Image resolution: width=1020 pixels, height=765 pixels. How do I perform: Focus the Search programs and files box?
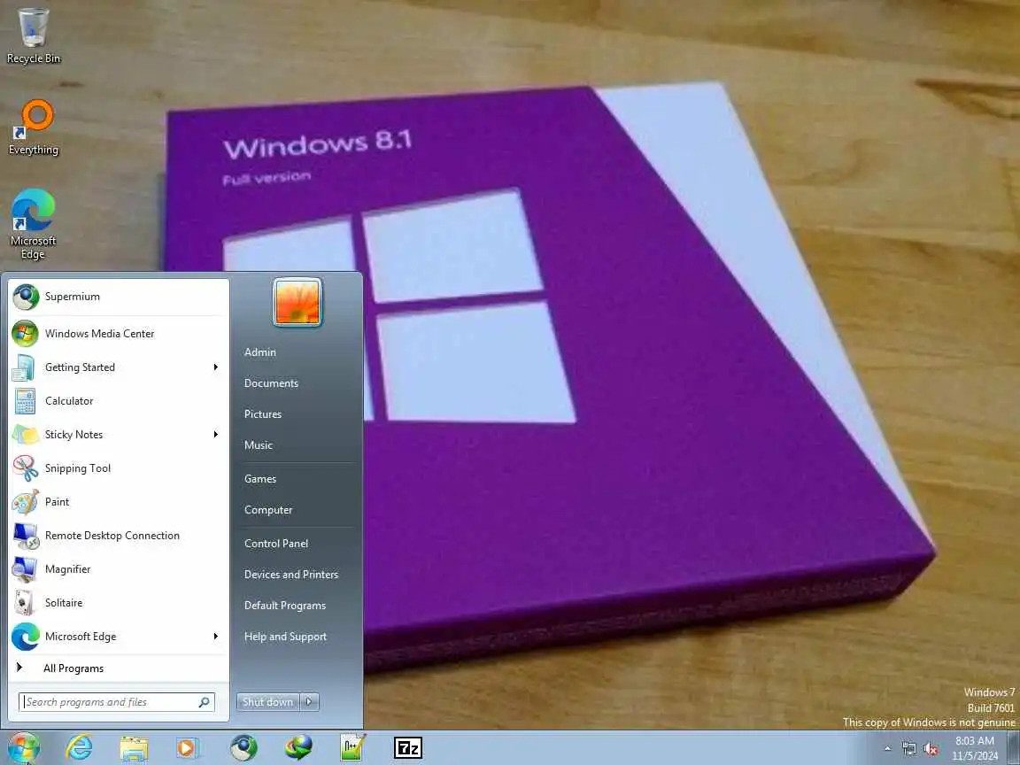[x=117, y=702]
